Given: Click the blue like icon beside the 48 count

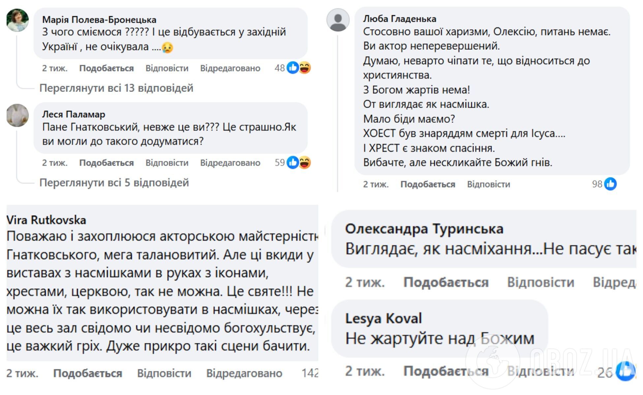Looking at the screenshot, I should (293, 67).
